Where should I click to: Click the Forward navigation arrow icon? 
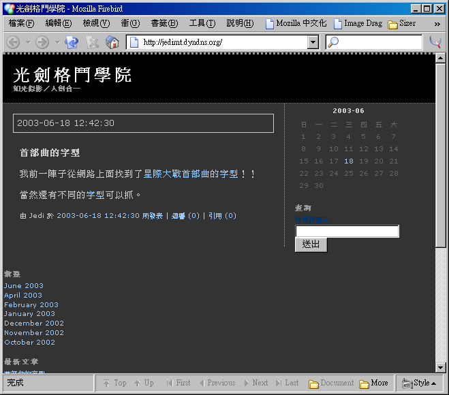coord(42,42)
